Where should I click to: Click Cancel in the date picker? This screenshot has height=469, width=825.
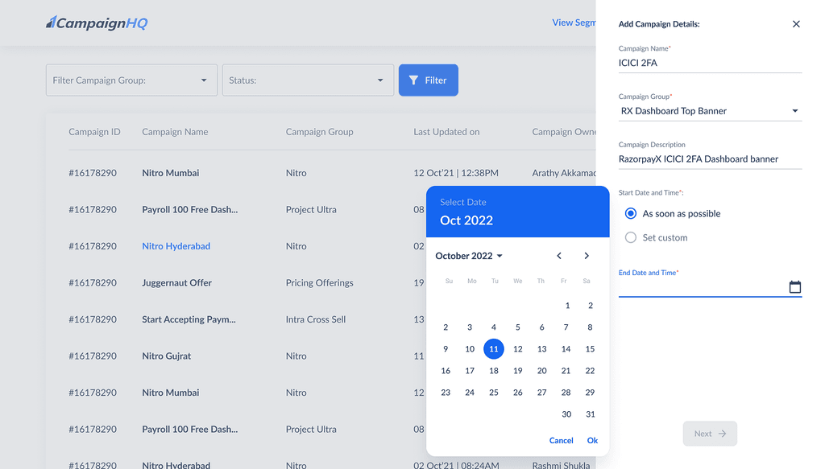tap(561, 441)
